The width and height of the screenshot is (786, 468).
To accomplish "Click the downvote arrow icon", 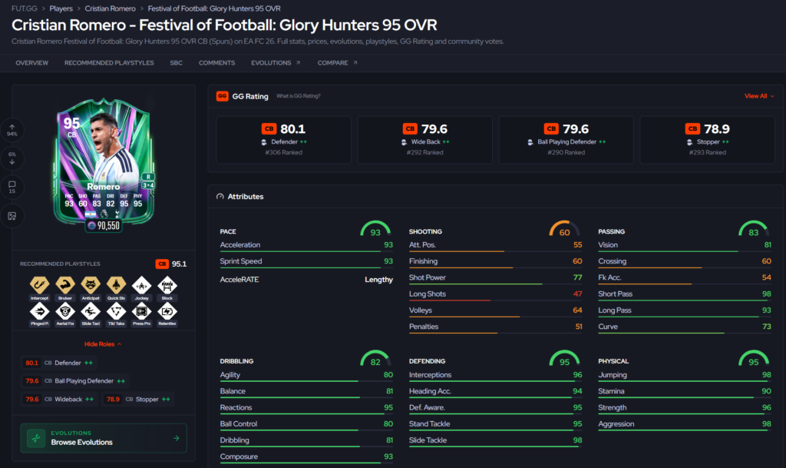I will [x=12, y=161].
